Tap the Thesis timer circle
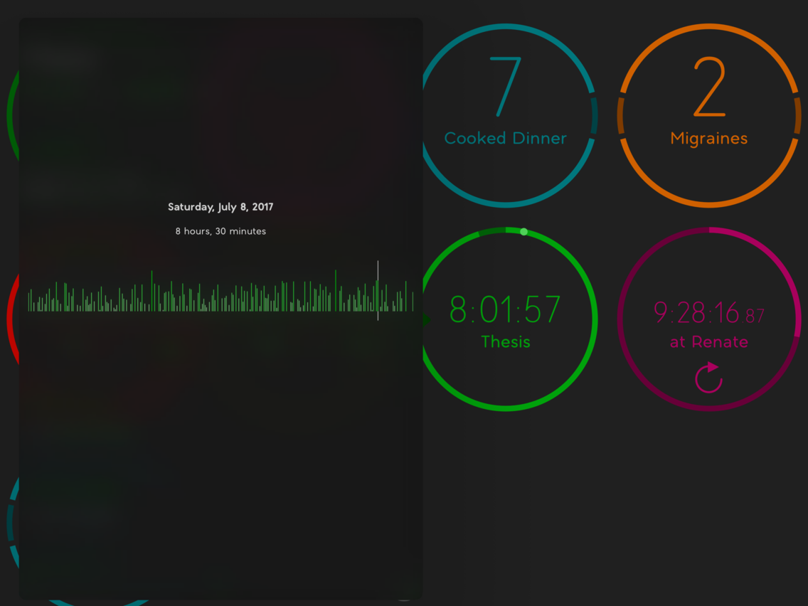This screenshot has width=808, height=606. 506,319
